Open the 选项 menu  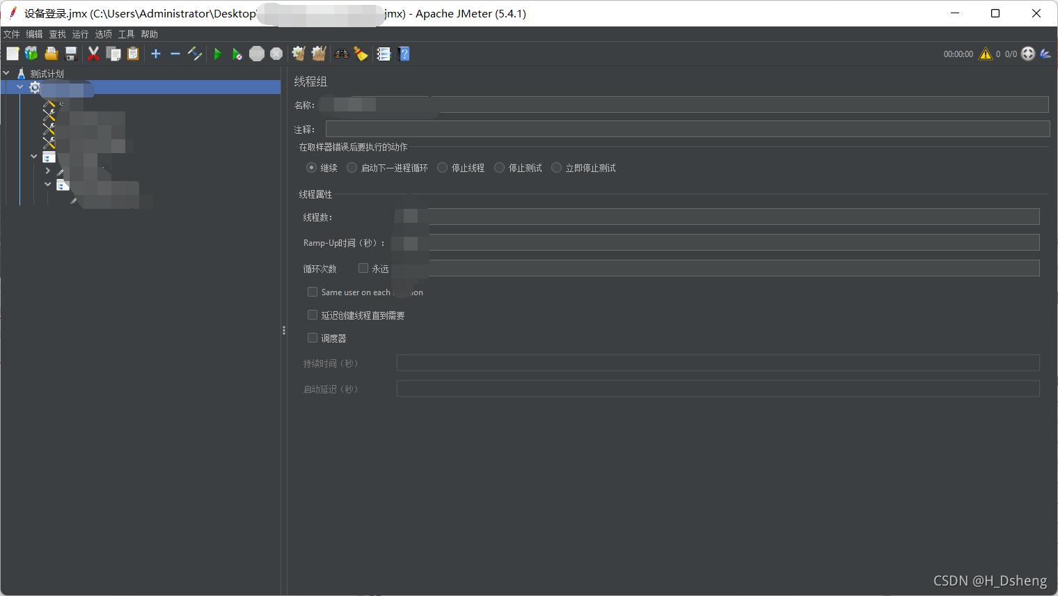coord(104,34)
